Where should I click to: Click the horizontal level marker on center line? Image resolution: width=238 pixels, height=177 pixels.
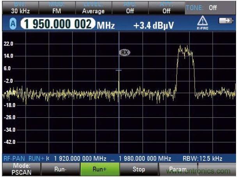(119, 70)
